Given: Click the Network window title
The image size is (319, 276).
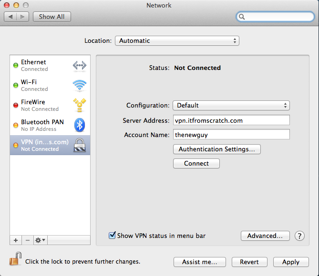Looking at the screenshot, I should 159,6.
